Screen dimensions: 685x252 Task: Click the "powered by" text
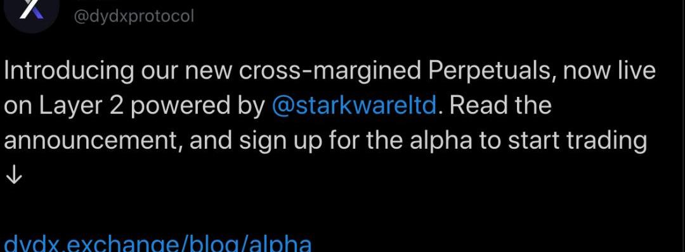click(x=198, y=107)
